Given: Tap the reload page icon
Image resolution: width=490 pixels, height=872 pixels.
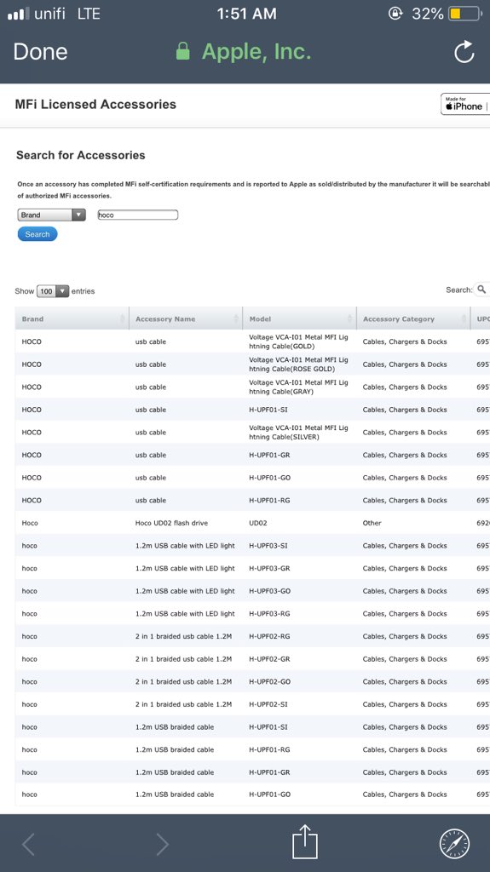Looking at the screenshot, I should (464, 52).
